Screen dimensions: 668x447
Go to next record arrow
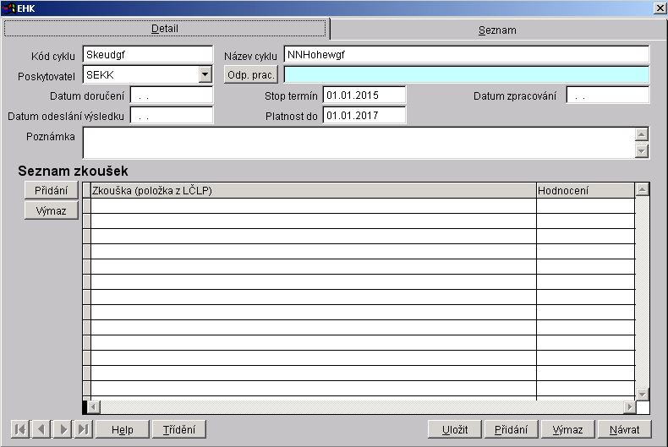click(62, 429)
